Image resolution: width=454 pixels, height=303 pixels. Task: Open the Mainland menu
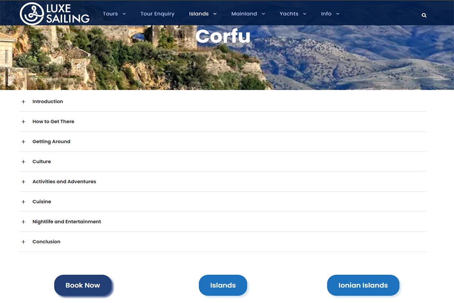coord(248,14)
